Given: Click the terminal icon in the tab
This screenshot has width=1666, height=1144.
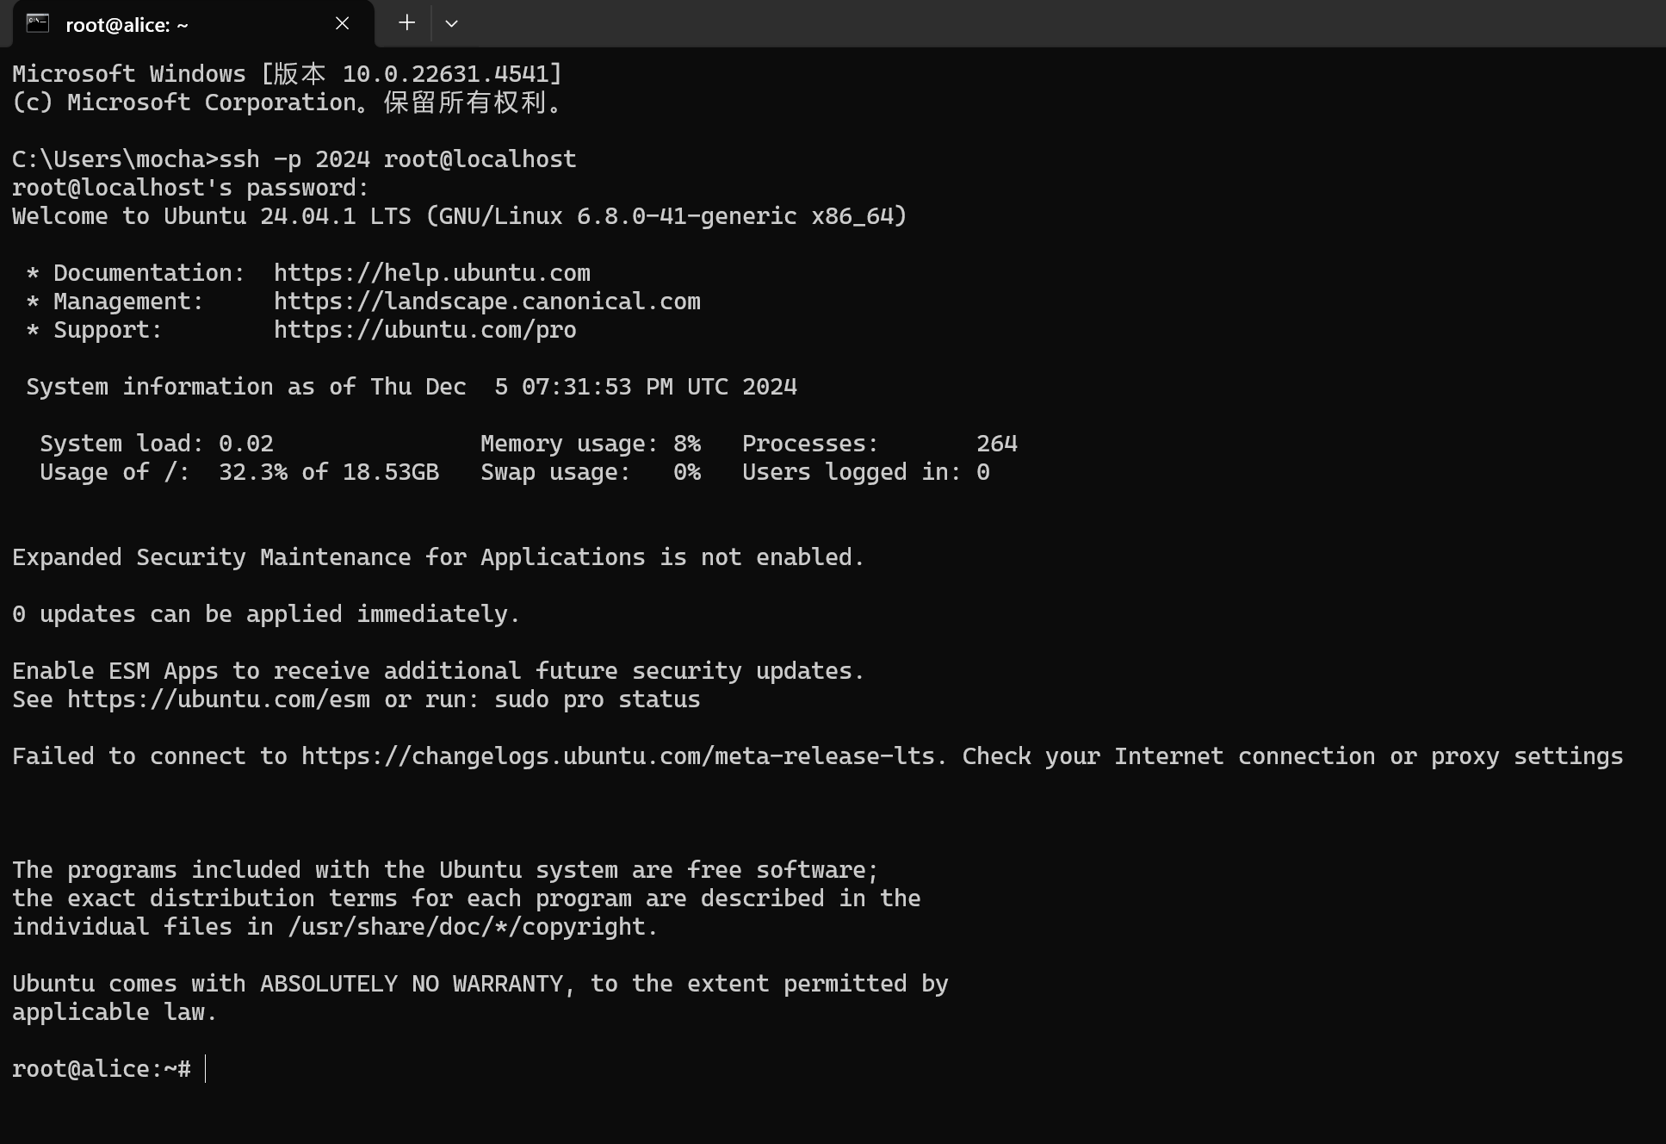Looking at the screenshot, I should [38, 23].
